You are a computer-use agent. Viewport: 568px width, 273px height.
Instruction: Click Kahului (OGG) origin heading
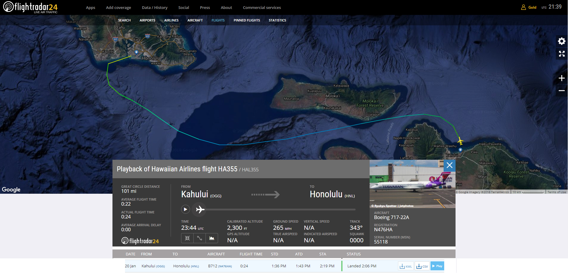click(x=201, y=194)
